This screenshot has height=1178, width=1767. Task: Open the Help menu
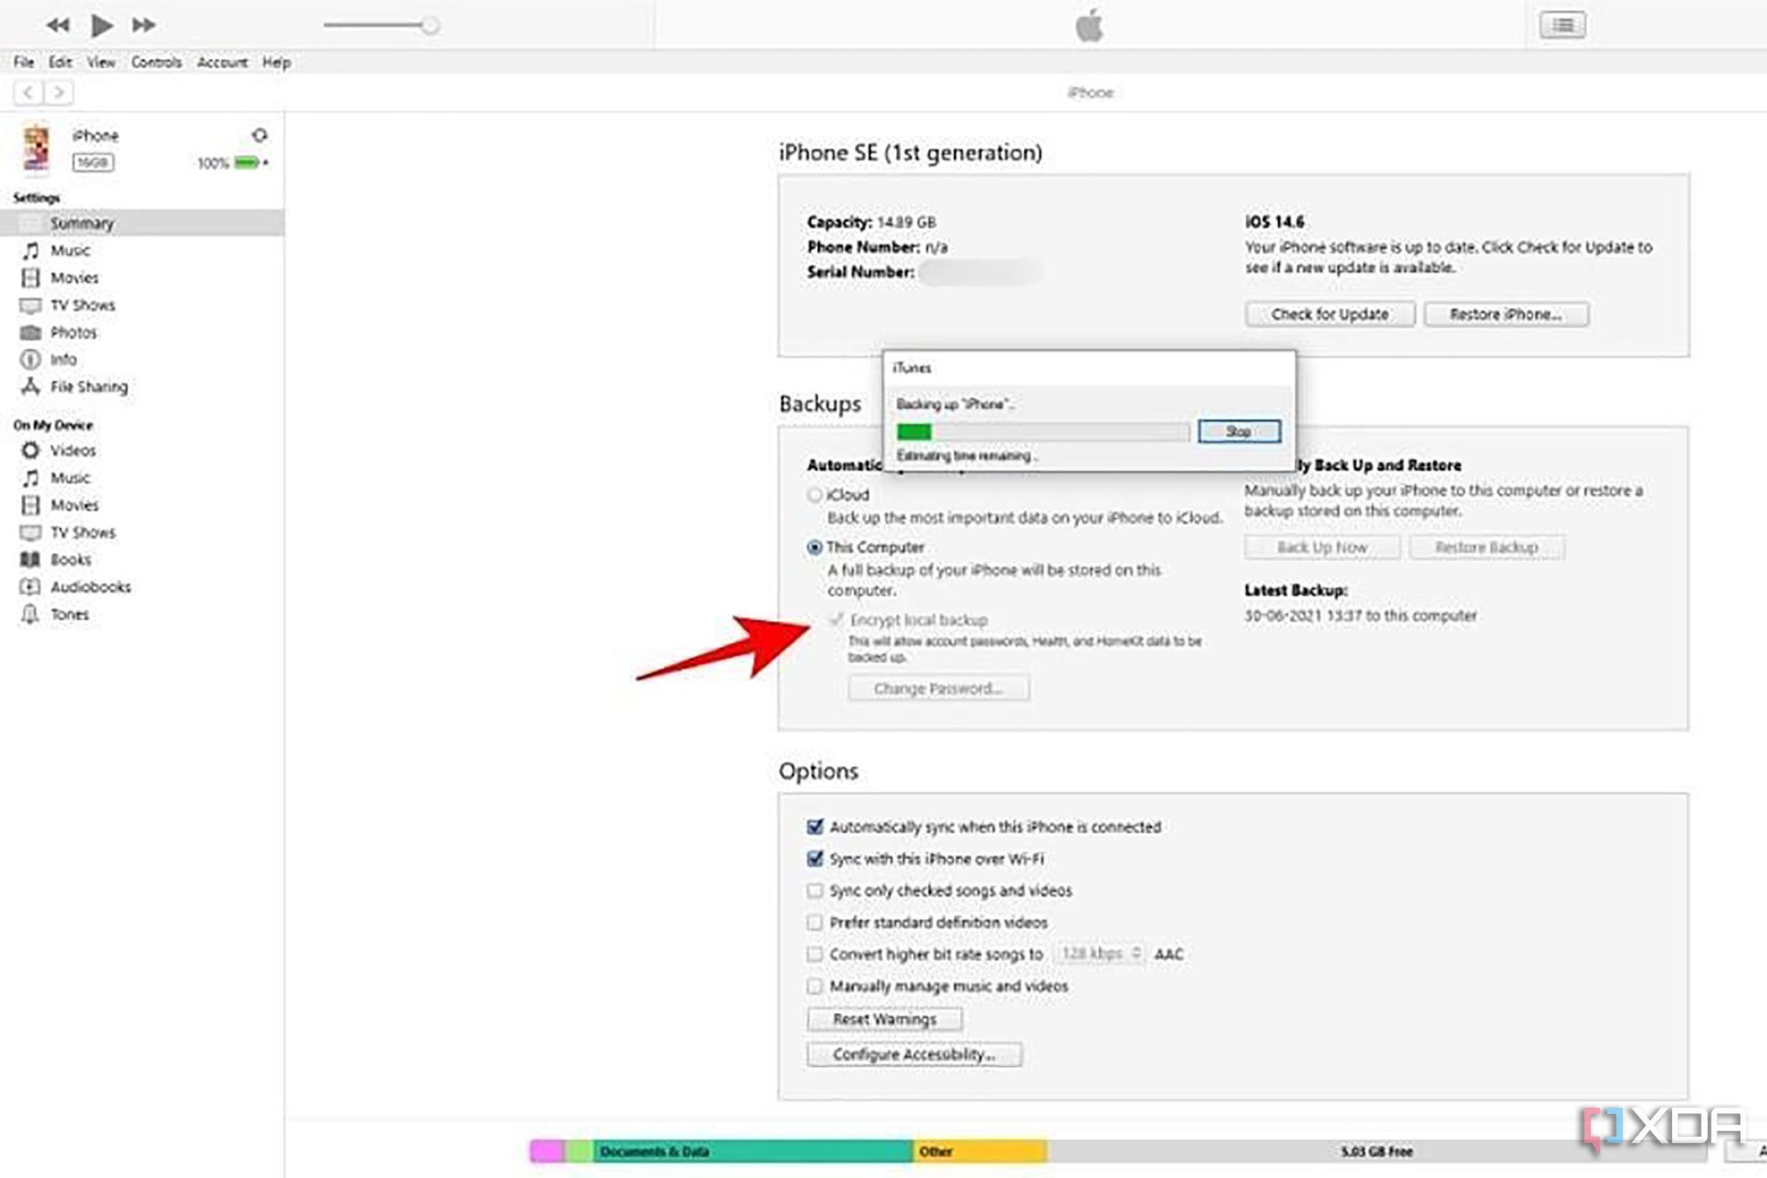pyautogui.click(x=276, y=62)
